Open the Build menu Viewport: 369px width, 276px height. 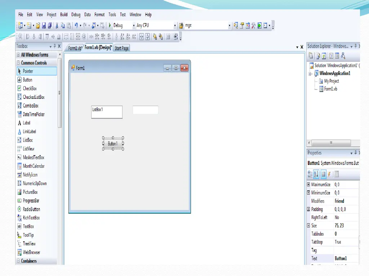[x=64, y=14]
